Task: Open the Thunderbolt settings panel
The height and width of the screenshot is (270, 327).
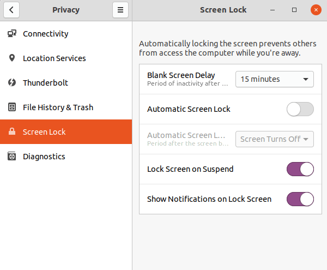Action: [x=45, y=83]
